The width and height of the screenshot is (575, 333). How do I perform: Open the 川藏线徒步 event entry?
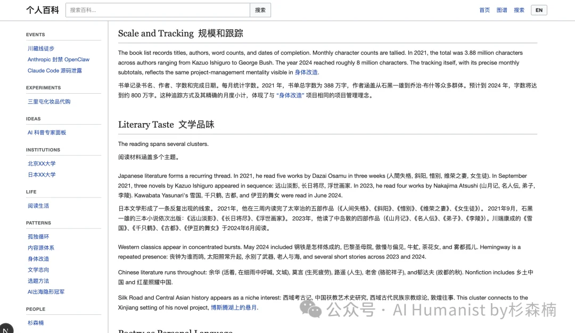tap(40, 48)
